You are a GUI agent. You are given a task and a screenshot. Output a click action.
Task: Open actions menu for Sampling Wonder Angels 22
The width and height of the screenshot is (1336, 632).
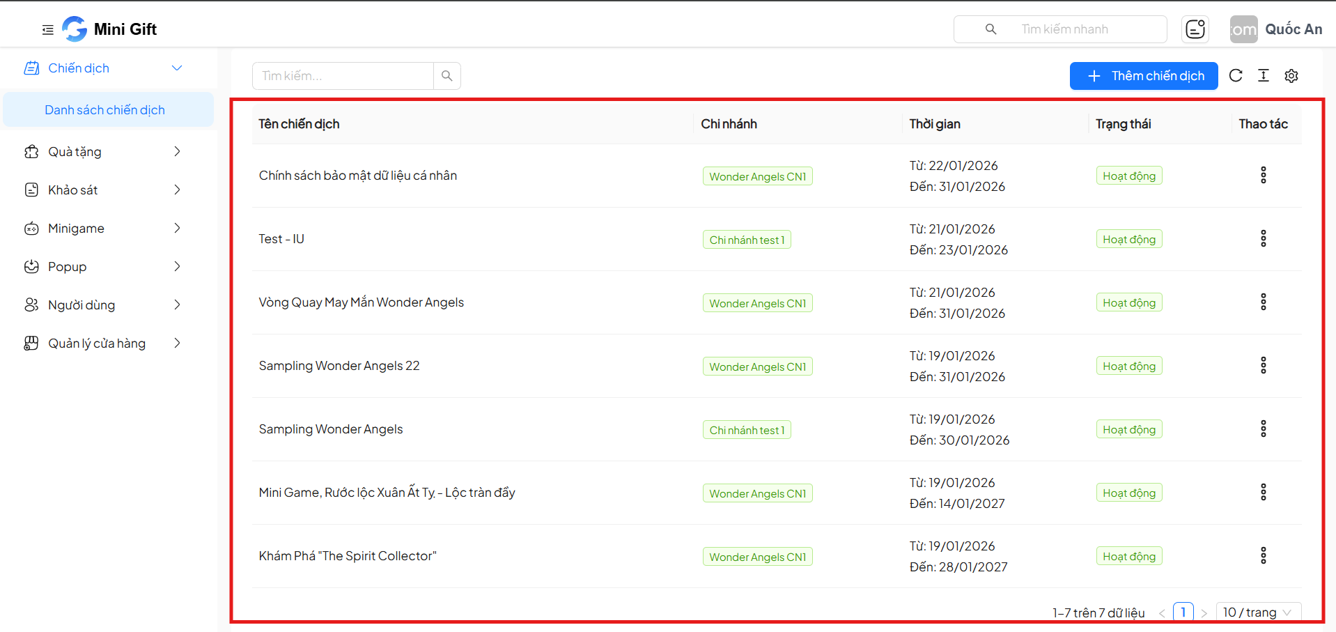coord(1263,366)
